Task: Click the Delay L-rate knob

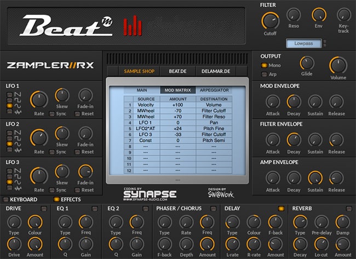Action: [232, 244]
